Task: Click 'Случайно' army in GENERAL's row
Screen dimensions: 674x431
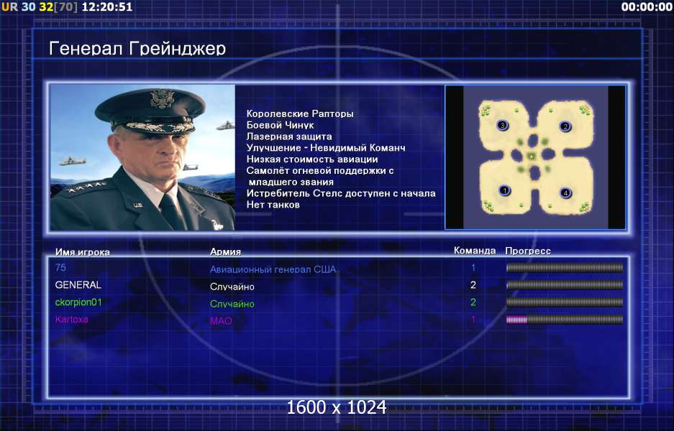Action: [232, 287]
